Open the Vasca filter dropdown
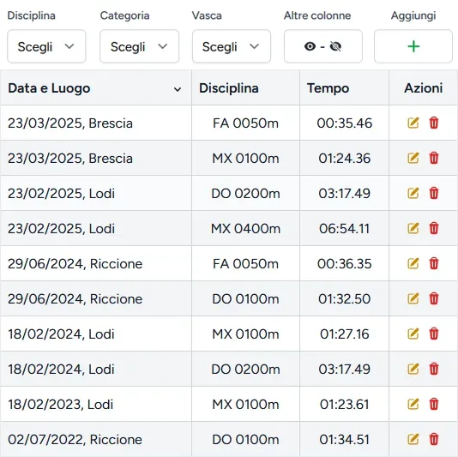Viewport: 458px width, 457px height. 232,46
